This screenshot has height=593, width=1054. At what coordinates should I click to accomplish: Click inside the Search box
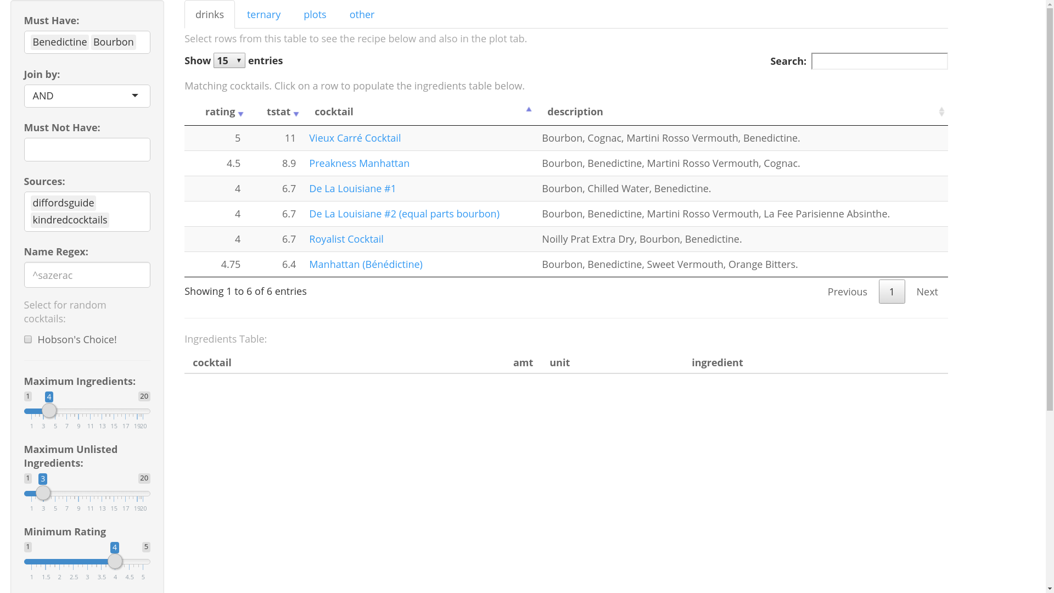coord(879,61)
